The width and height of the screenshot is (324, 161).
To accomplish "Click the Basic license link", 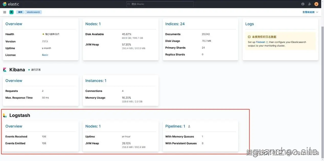I will pos(45,55).
